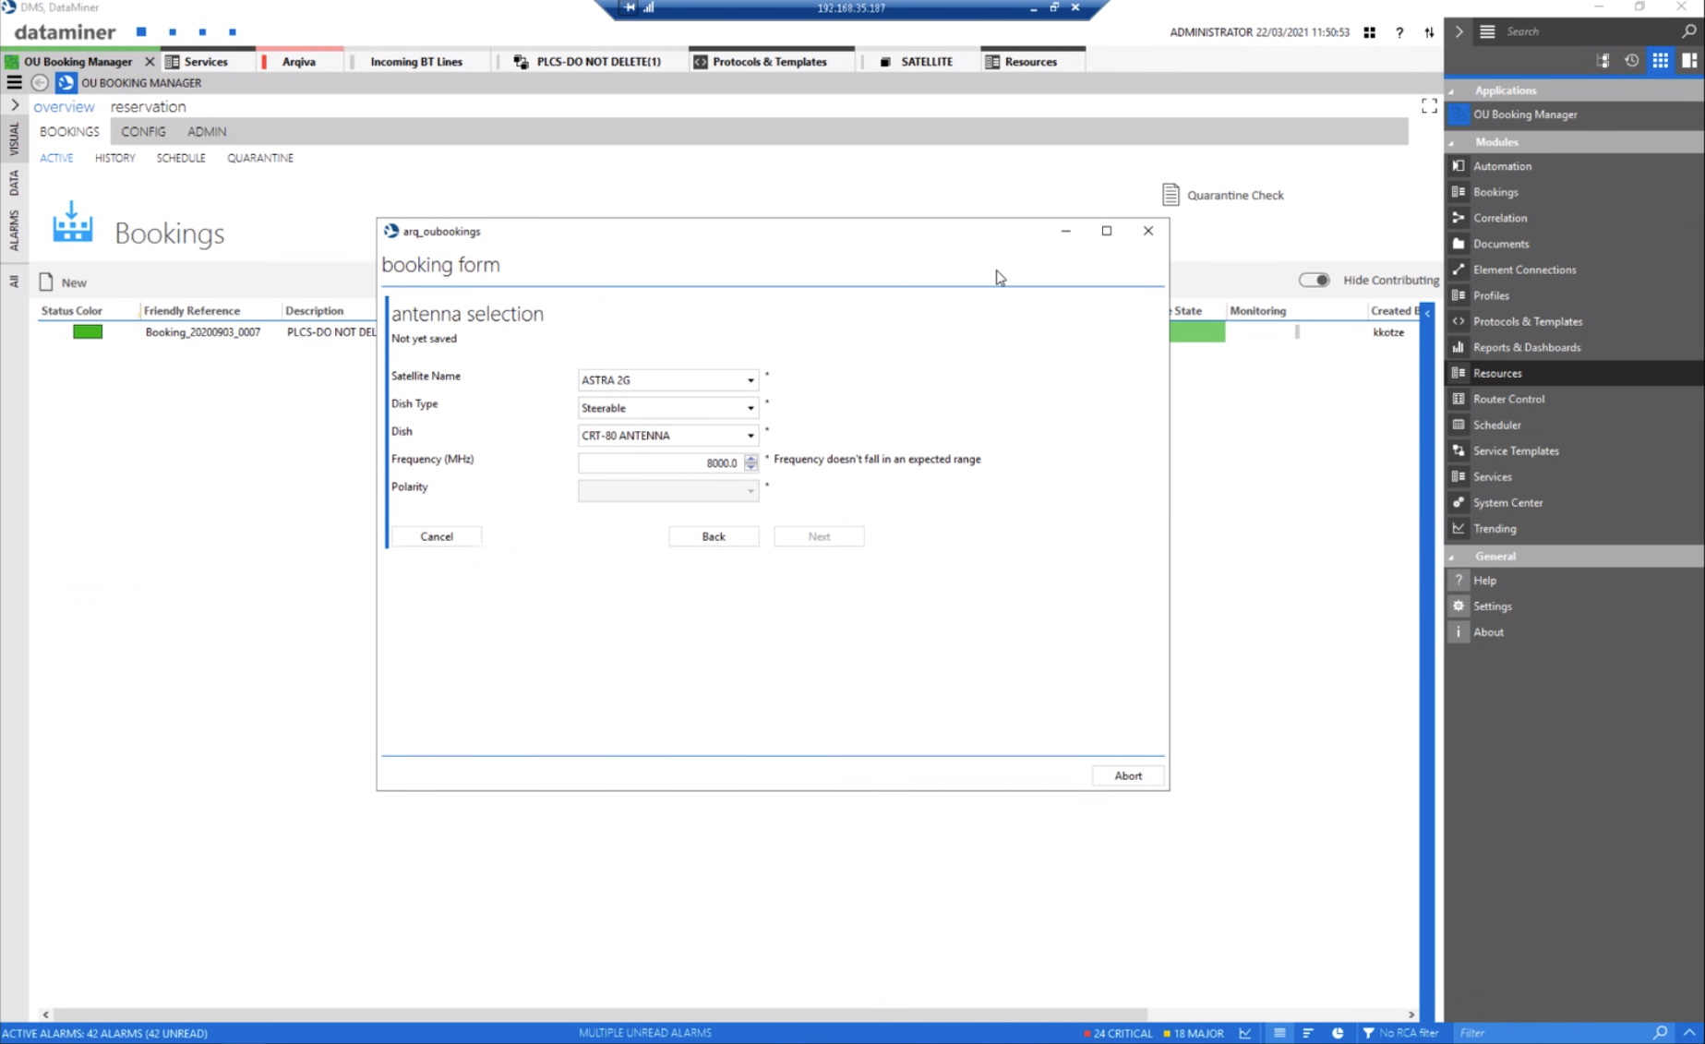Click the green Status Color swatch

88,332
